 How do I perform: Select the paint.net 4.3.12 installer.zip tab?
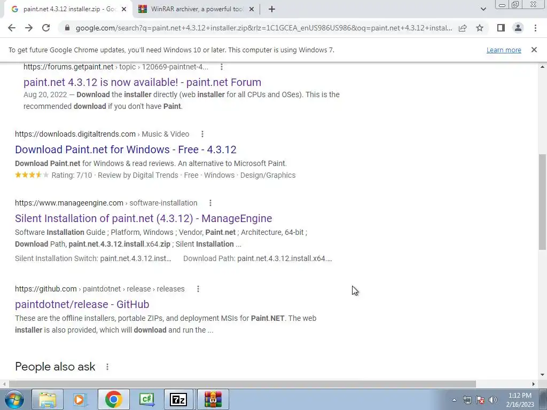(68, 9)
